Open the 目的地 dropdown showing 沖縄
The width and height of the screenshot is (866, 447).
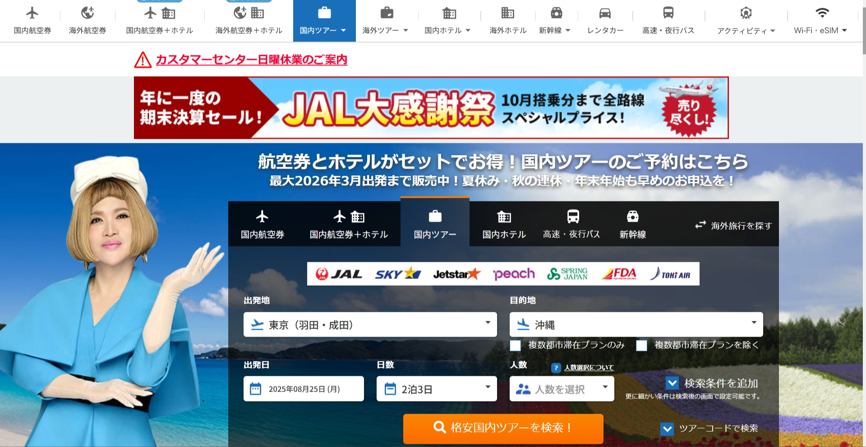636,324
